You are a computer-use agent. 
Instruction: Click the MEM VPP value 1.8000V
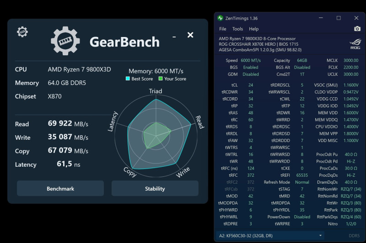[x=351, y=133]
